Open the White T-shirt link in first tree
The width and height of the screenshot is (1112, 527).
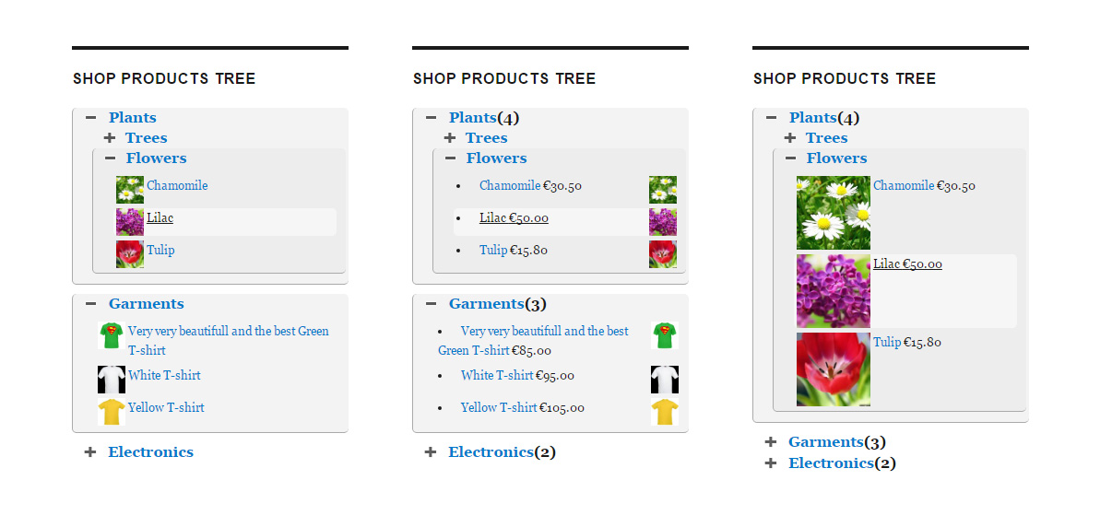tap(164, 376)
